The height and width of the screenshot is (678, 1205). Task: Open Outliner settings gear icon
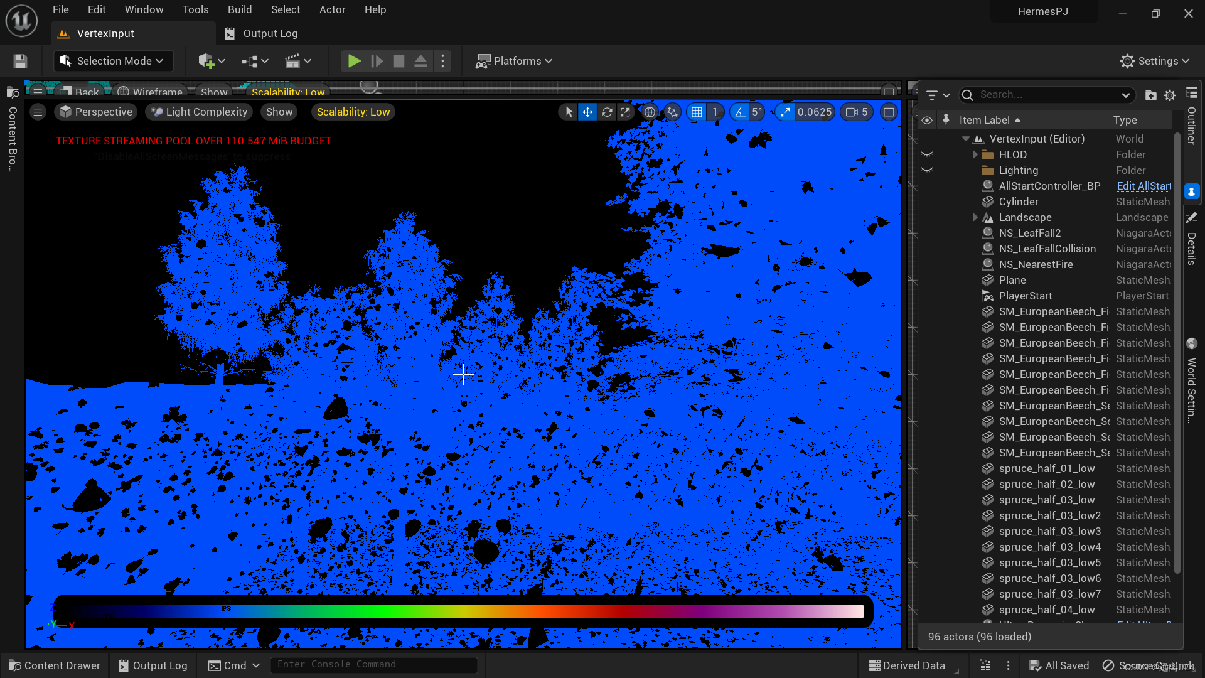(1170, 95)
